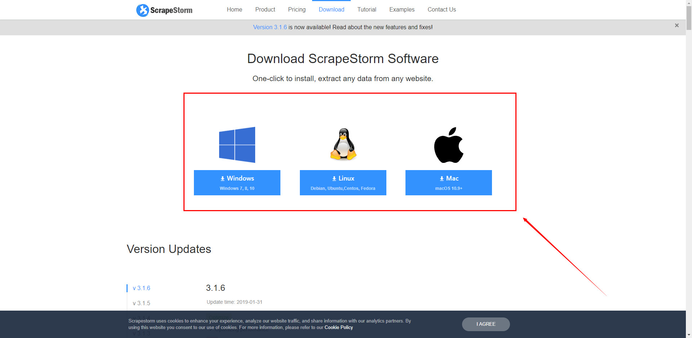Image resolution: width=692 pixels, height=338 pixels.
Task: Click 'Download ScrapeStorm Software' heading
Action: pos(343,59)
